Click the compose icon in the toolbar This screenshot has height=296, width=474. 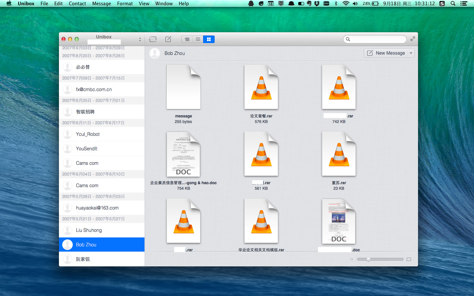[168, 39]
